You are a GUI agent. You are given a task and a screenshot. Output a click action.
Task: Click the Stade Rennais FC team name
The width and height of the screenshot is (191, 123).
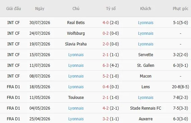tap(145, 108)
